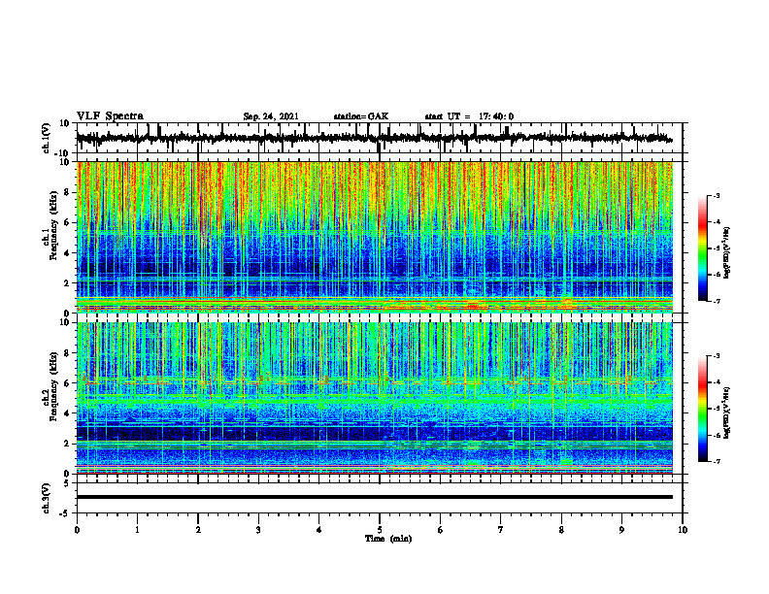Image resolution: width=769 pixels, height=594 pixels.
Task: Click the "2" kHz tick on the ch.2 frequency axis
Action: (68, 444)
